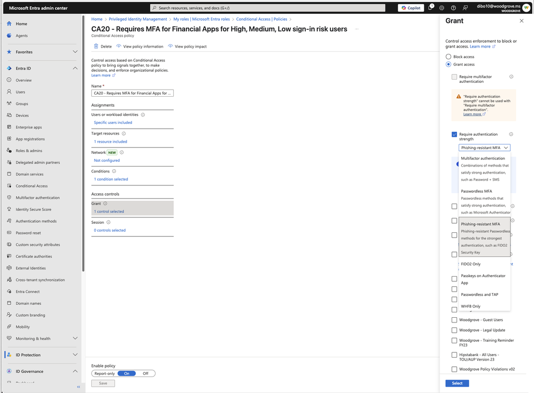The height and width of the screenshot is (393, 534).
Task: Click the Password reset icon
Action: point(9,233)
